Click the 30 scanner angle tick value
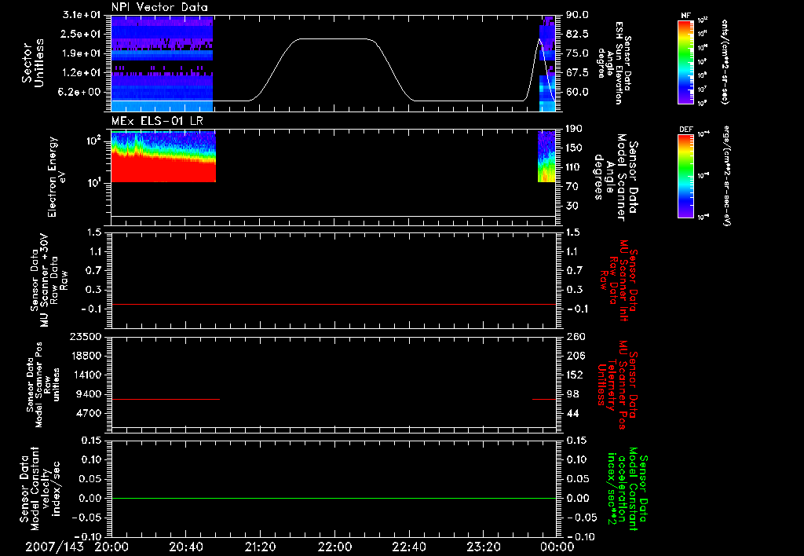 click(572, 206)
